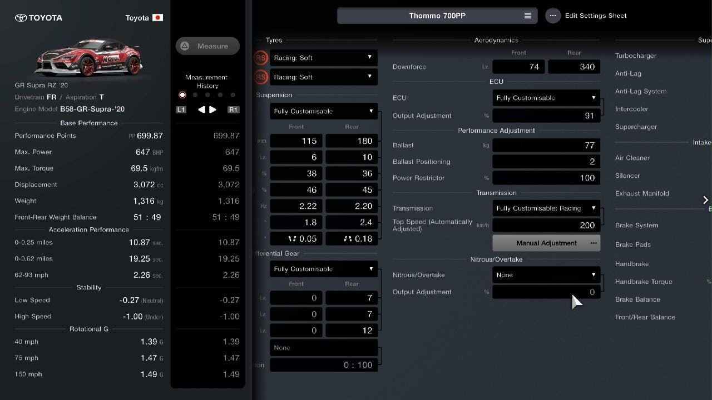Click the Toyota logo emblem
This screenshot has width=712, height=400.
[21, 18]
